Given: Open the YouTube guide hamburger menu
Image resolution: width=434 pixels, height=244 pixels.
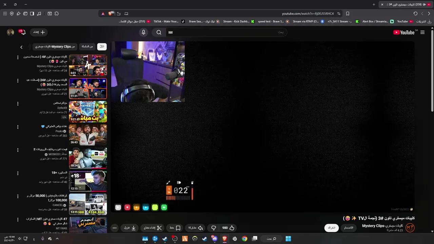Looking at the screenshot, I should (x=422, y=33).
